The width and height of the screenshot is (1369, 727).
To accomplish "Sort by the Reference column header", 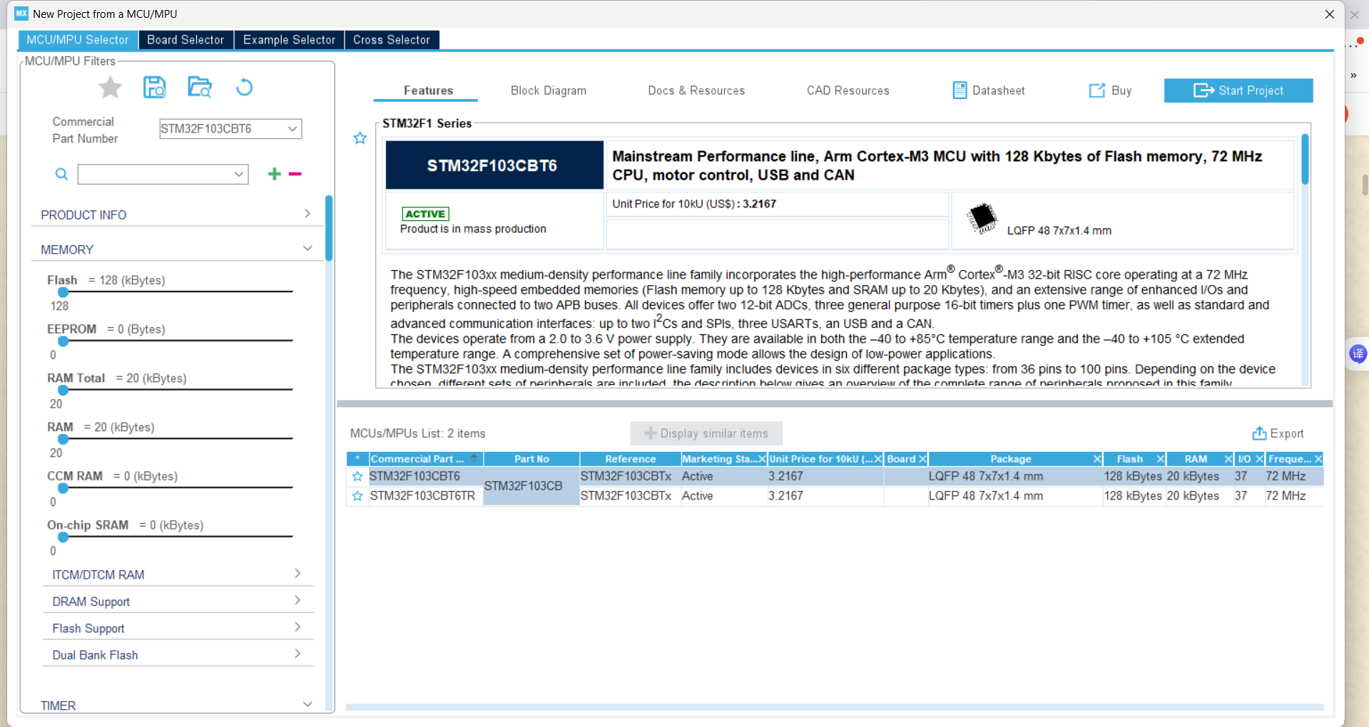I will (630, 459).
